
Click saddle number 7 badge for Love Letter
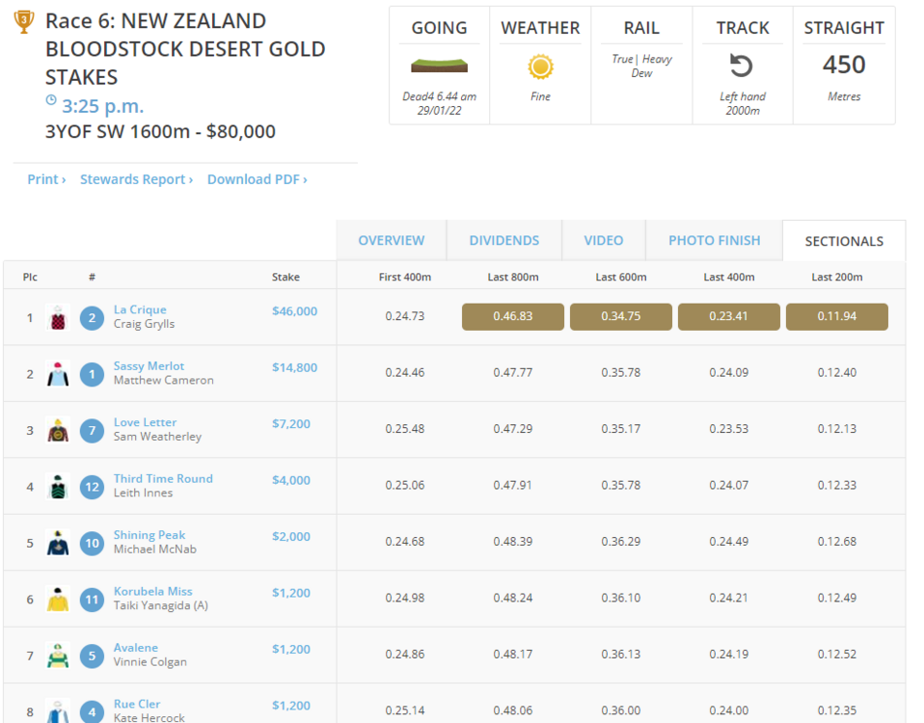(92, 430)
